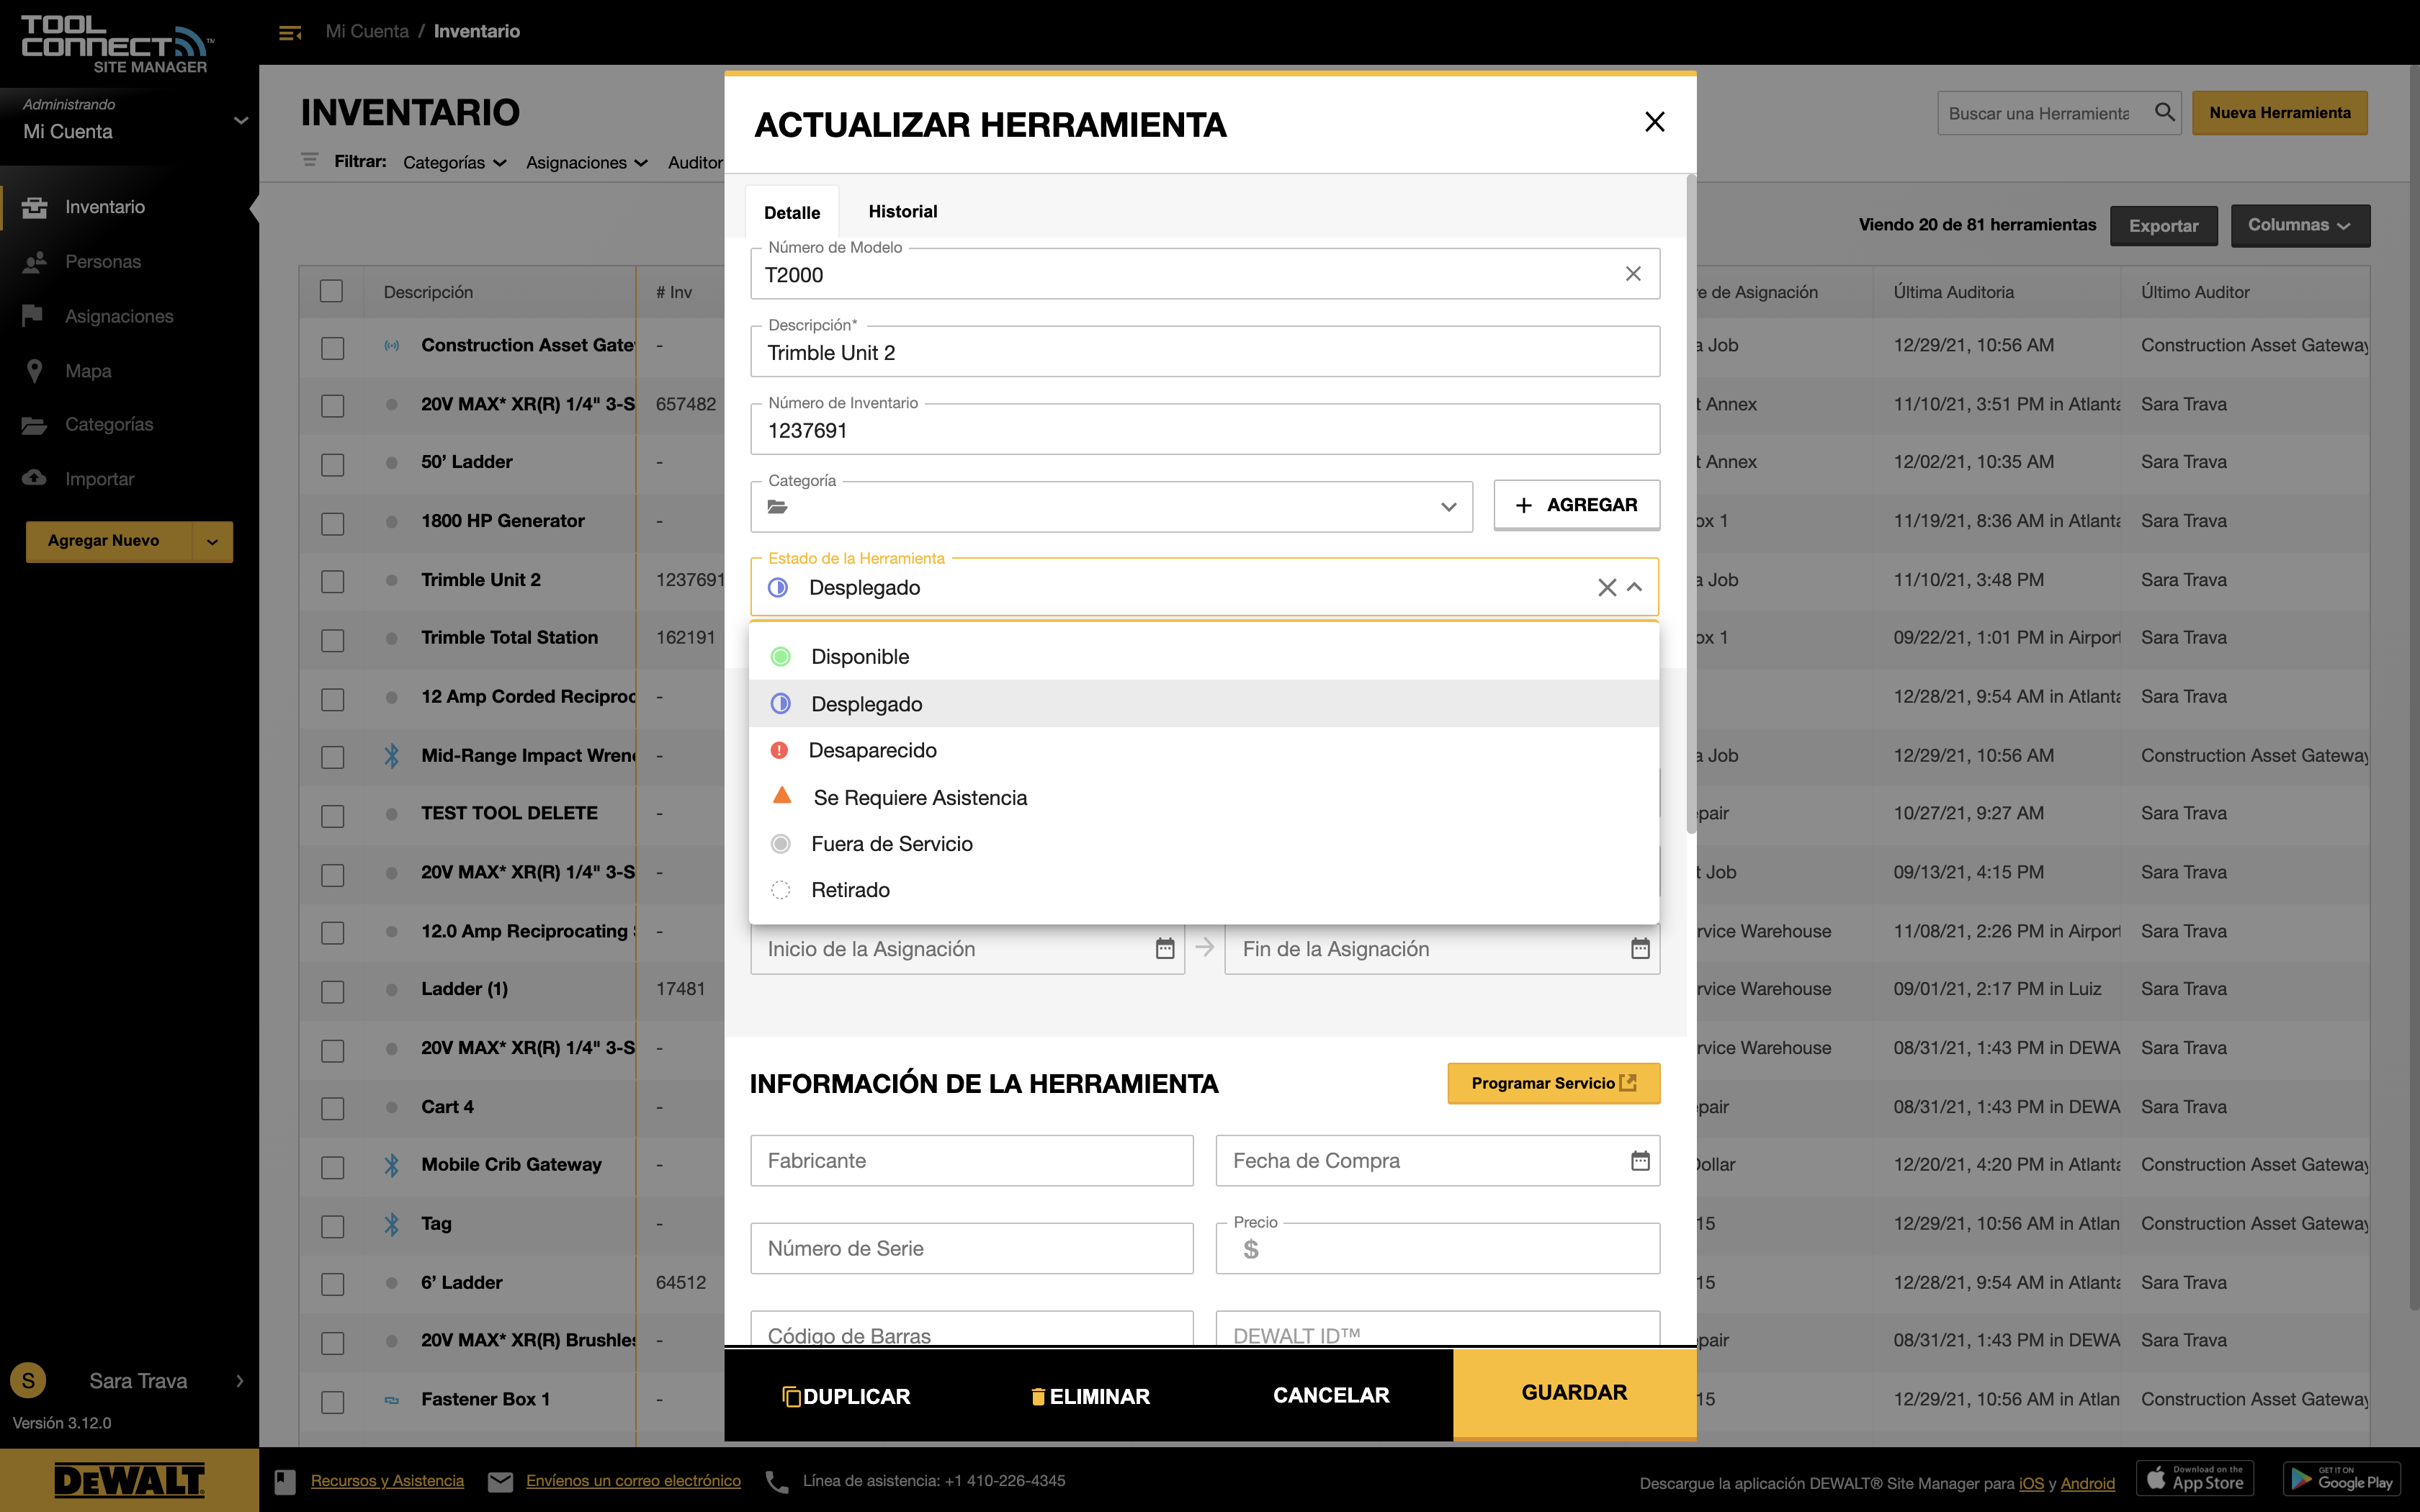Click the Descripción input field
Viewport: 2420px width, 1512px height.
click(1204, 352)
